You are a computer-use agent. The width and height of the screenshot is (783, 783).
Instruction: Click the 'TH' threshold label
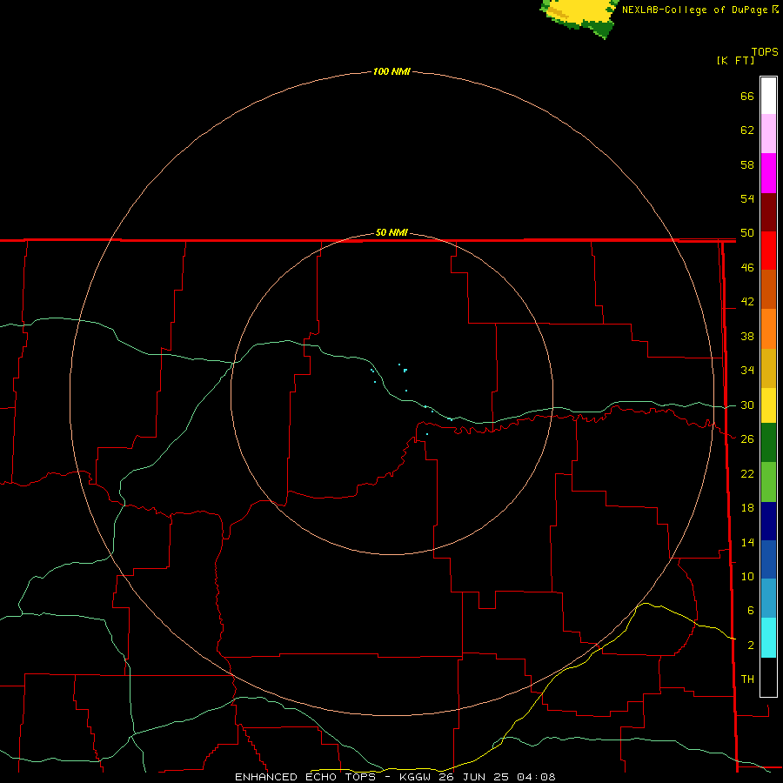(x=747, y=679)
